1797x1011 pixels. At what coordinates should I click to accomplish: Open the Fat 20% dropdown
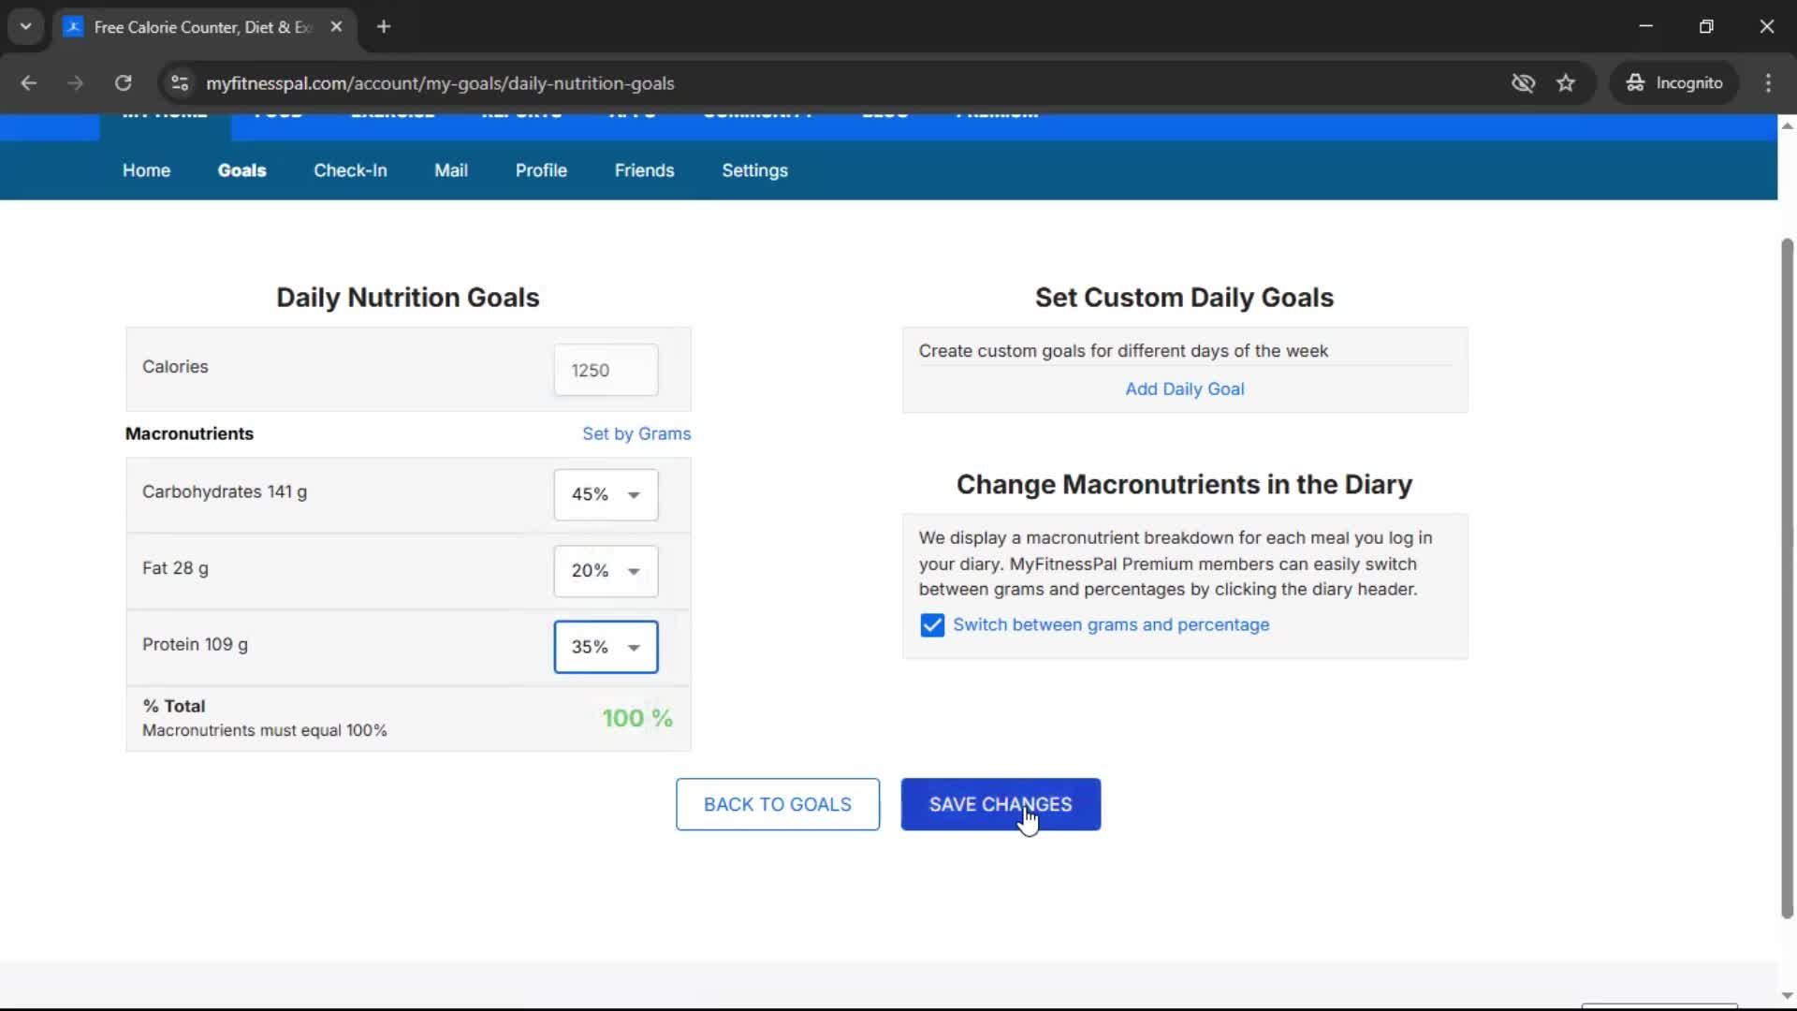[606, 571]
